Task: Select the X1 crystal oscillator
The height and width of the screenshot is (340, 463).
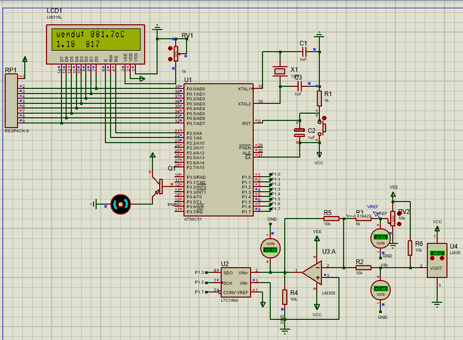Action: [x=280, y=71]
